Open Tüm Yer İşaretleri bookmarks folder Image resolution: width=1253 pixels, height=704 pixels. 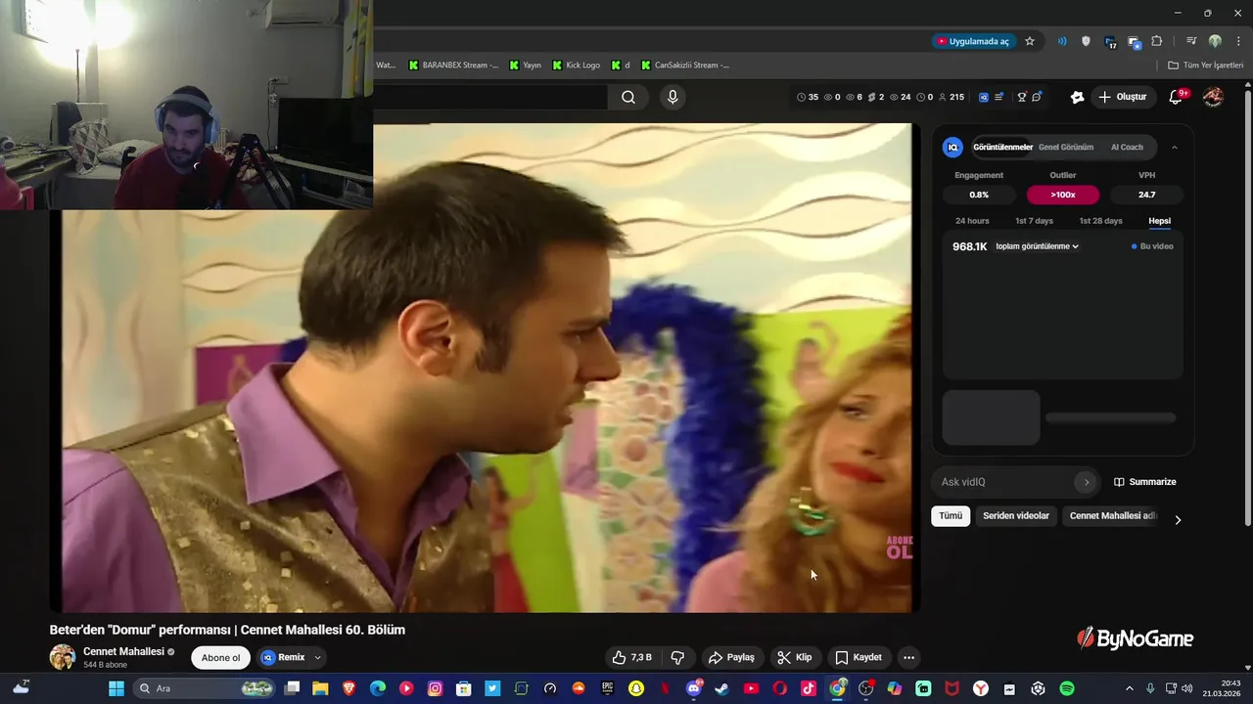pyautogui.click(x=1206, y=65)
